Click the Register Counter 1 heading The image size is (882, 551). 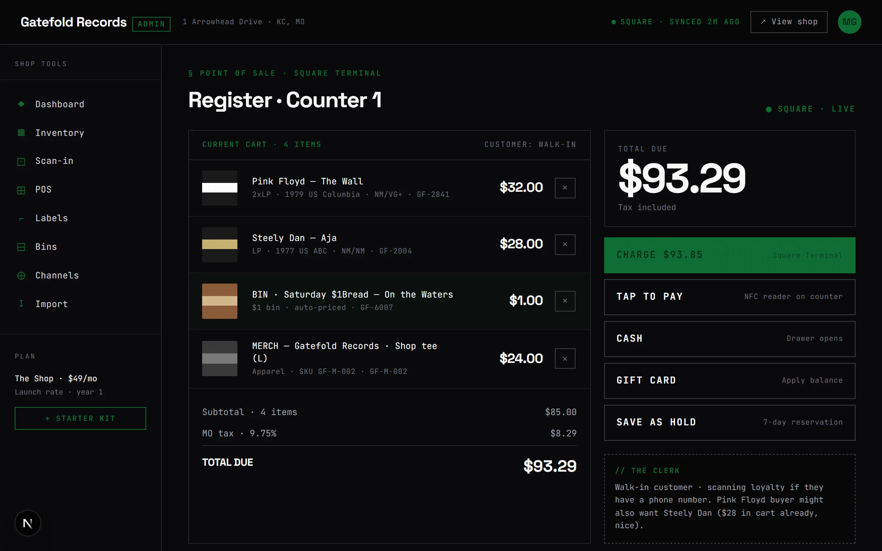pos(285,100)
